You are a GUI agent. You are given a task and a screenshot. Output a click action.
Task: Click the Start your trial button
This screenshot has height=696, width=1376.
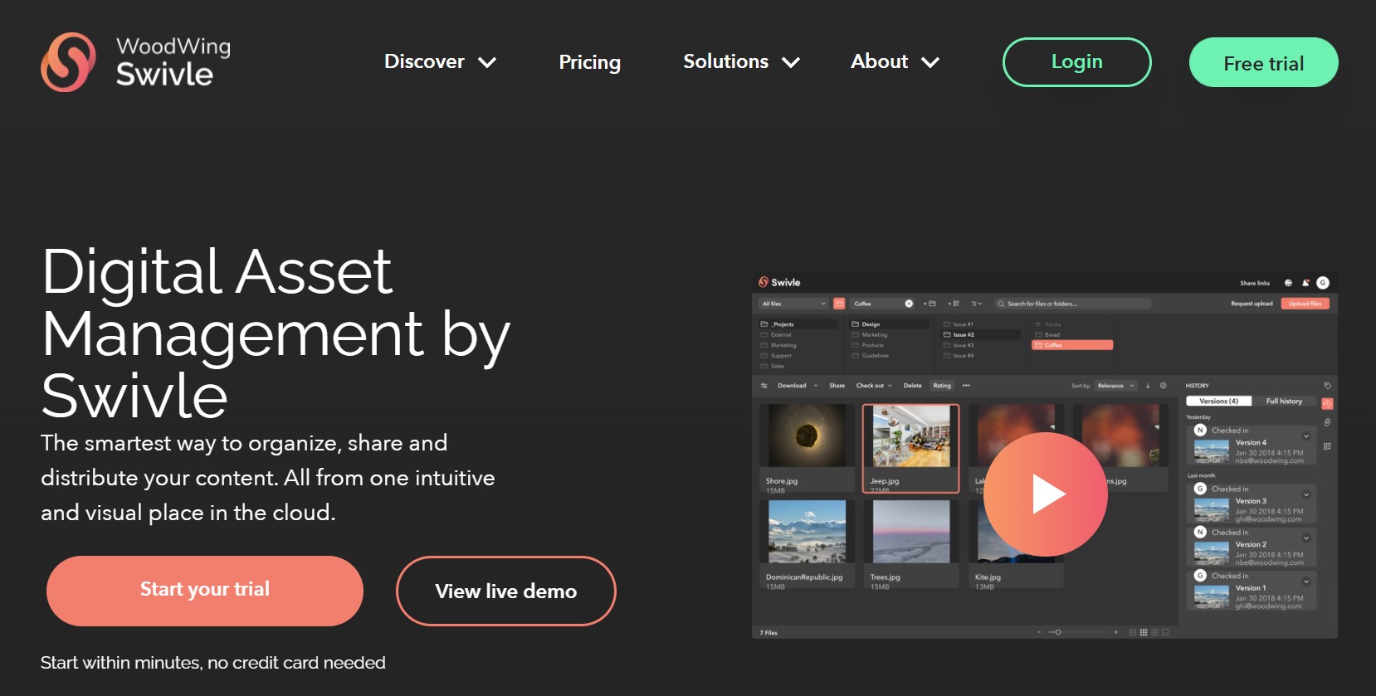pyautogui.click(x=205, y=591)
